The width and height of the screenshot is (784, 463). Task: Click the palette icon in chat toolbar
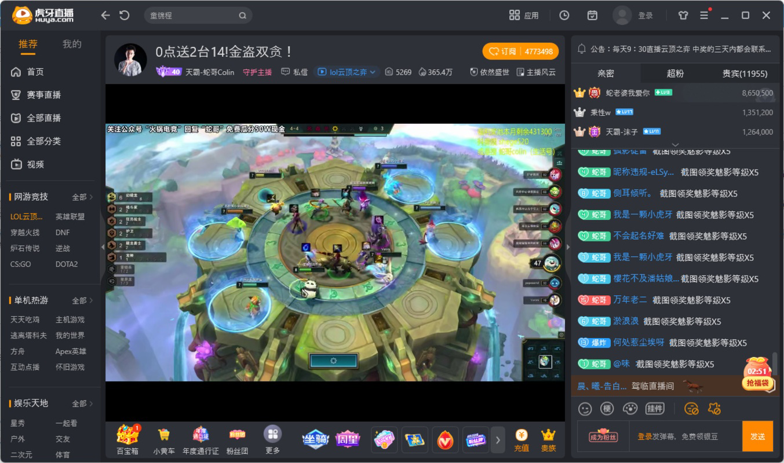(x=630, y=409)
